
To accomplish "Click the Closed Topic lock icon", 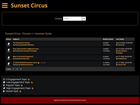I will click(x=4, y=91).
